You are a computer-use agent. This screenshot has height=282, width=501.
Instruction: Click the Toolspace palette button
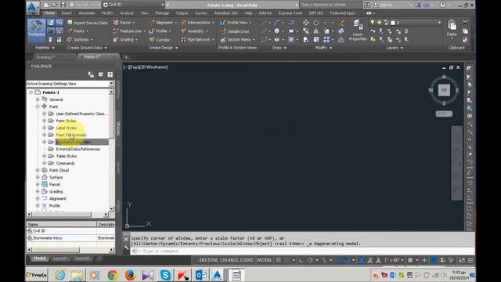tap(36, 31)
